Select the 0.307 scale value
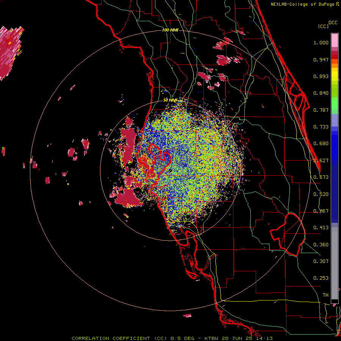The width and height of the screenshot is (341, 341). pos(321,261)
